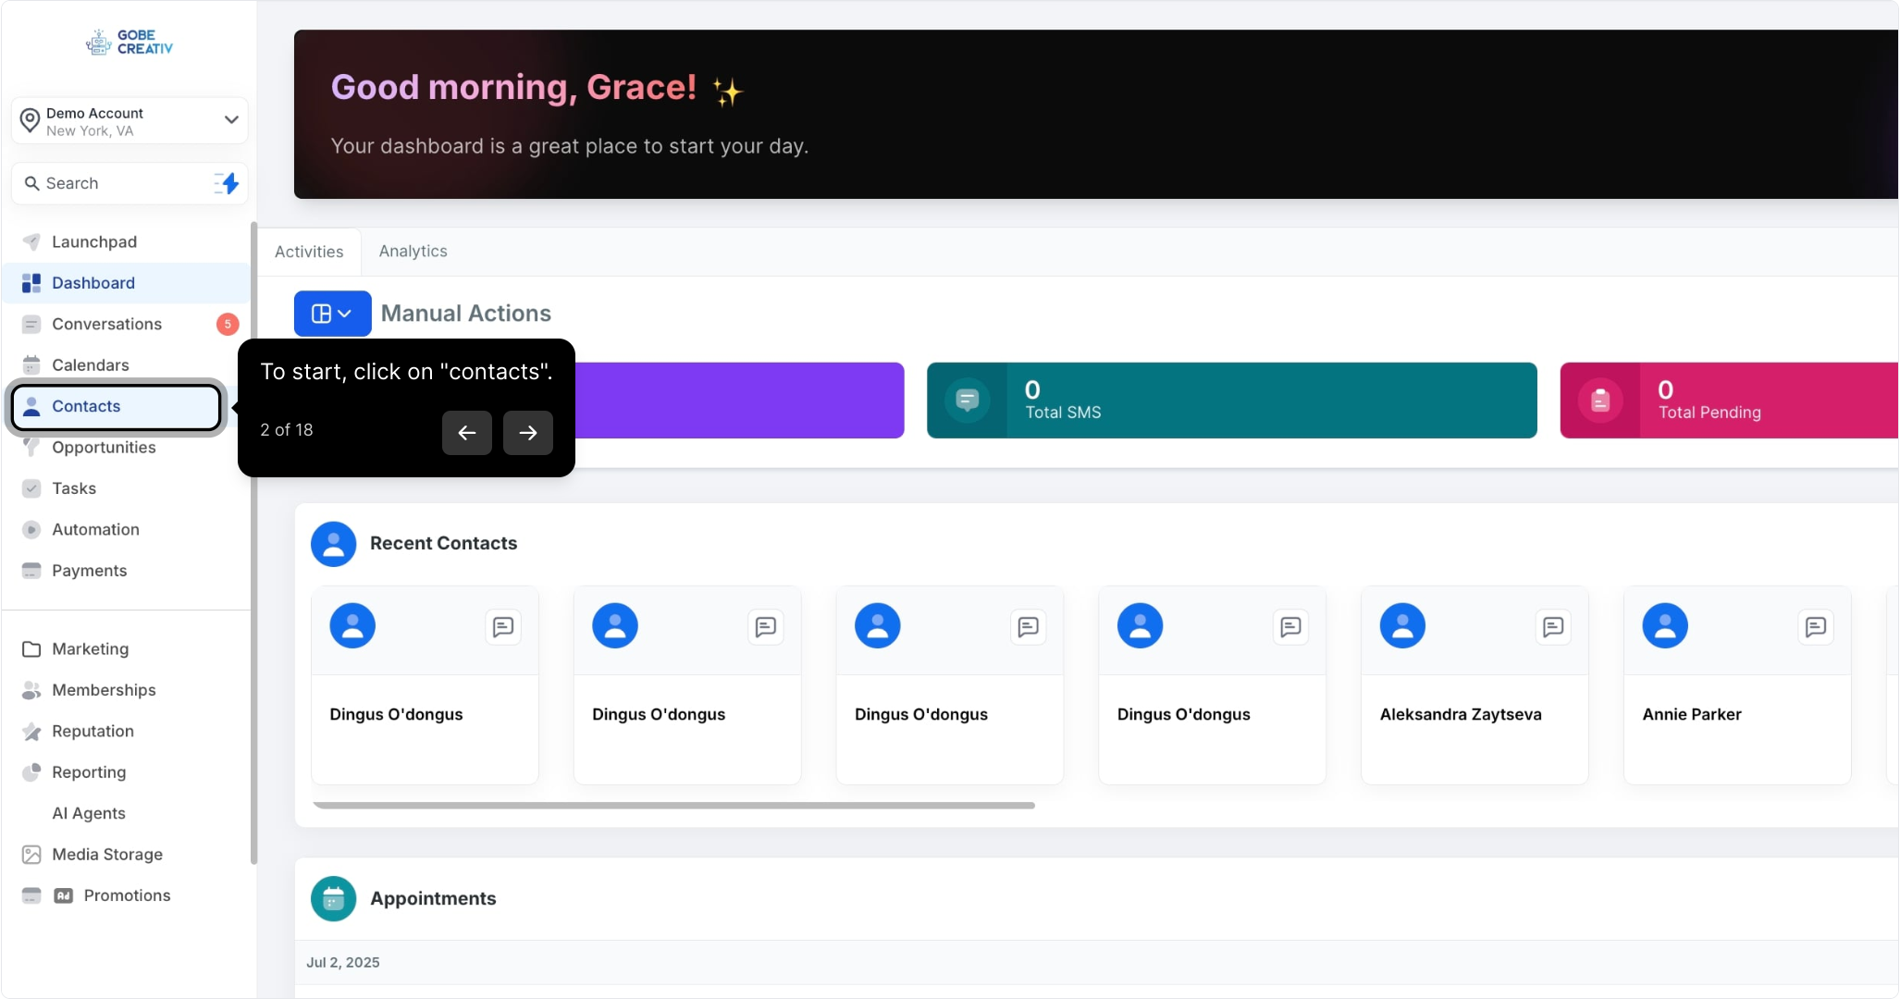Screen dimensions: 1900x999
Task: Open the blue dashboard layout dropdown
Action: (332, 314)
